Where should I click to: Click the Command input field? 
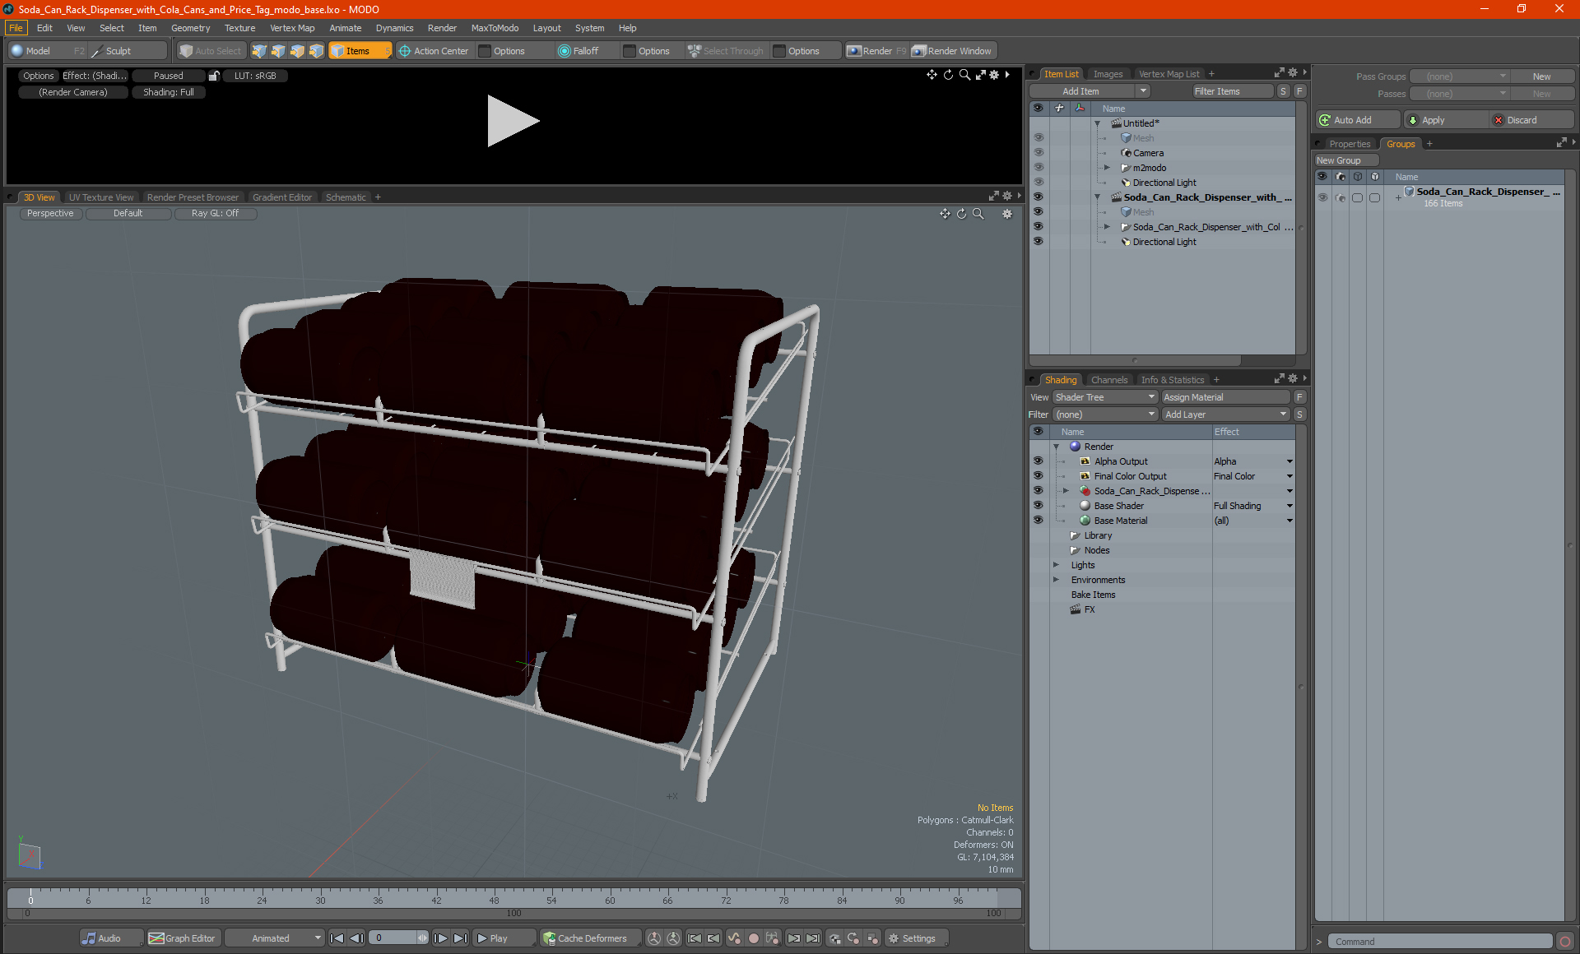(x=1442, y=942)
